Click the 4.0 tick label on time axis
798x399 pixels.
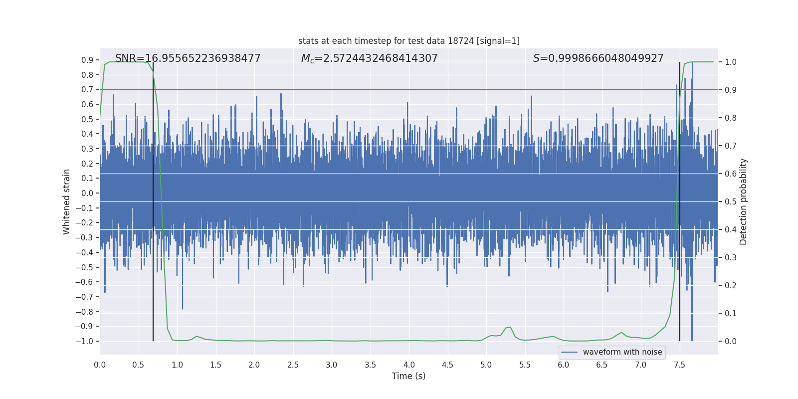tap(409, 365)
